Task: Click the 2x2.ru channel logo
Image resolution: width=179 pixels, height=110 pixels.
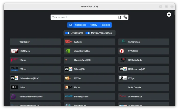Action: [x=14, y=87]
